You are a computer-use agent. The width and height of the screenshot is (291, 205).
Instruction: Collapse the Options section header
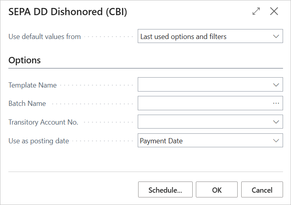coord(25,60)
